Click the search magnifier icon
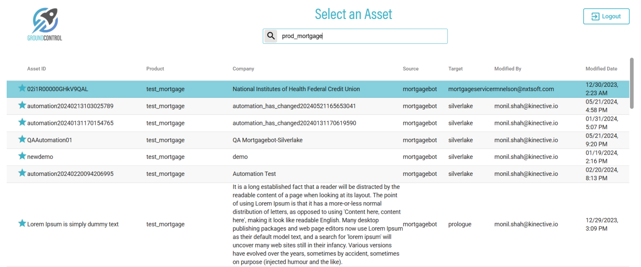The width and height of the screenshot is (641, 267). click(271, 36)
